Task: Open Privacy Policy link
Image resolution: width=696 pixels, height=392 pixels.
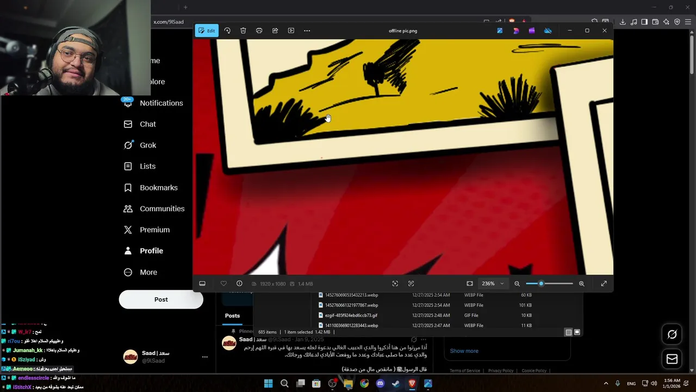Action: click(501, 371)
